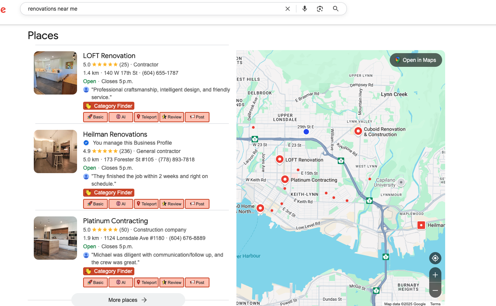
Task: Click reviewer avatar in Platinum Contracting quote
Action: [x=86, y=255]
